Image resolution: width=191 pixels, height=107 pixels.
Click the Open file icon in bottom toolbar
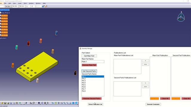[x=2, y=103]
